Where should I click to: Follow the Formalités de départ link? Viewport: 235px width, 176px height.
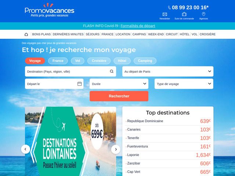[x=138, y=26]
